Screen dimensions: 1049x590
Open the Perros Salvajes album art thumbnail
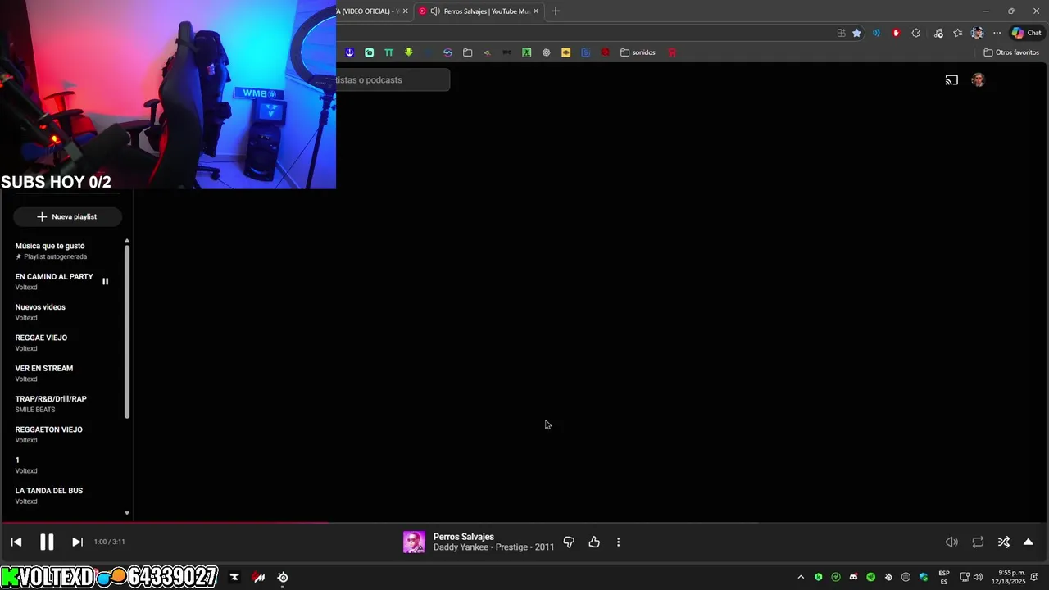click(x=414, y=542)
